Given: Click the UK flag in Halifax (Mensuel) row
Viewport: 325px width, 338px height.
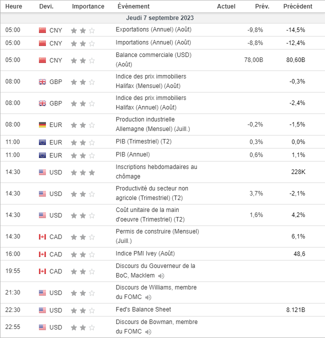Looking at the screenshot, I should (x=42, y=81).
